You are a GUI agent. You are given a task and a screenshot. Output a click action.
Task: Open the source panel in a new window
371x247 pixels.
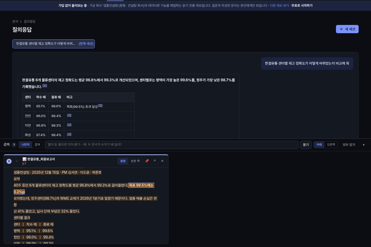click(155, 161)
